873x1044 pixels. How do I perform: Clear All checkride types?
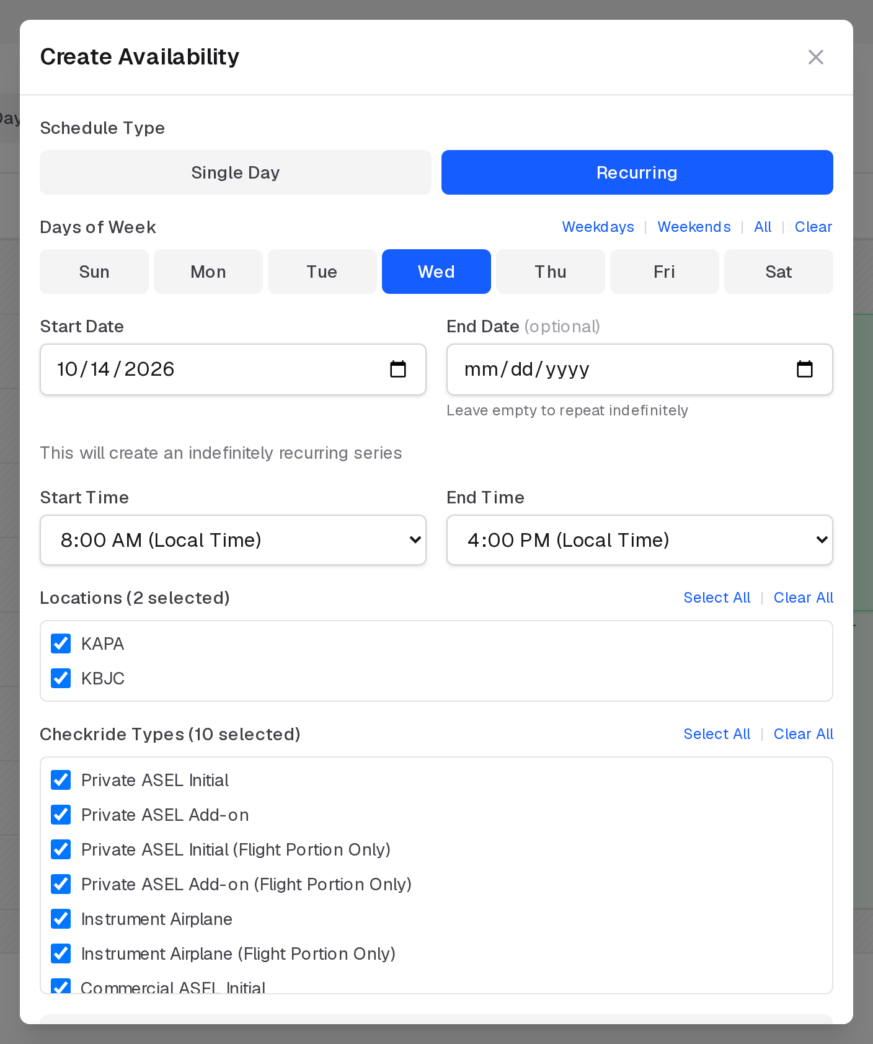[x=804, y=734]
